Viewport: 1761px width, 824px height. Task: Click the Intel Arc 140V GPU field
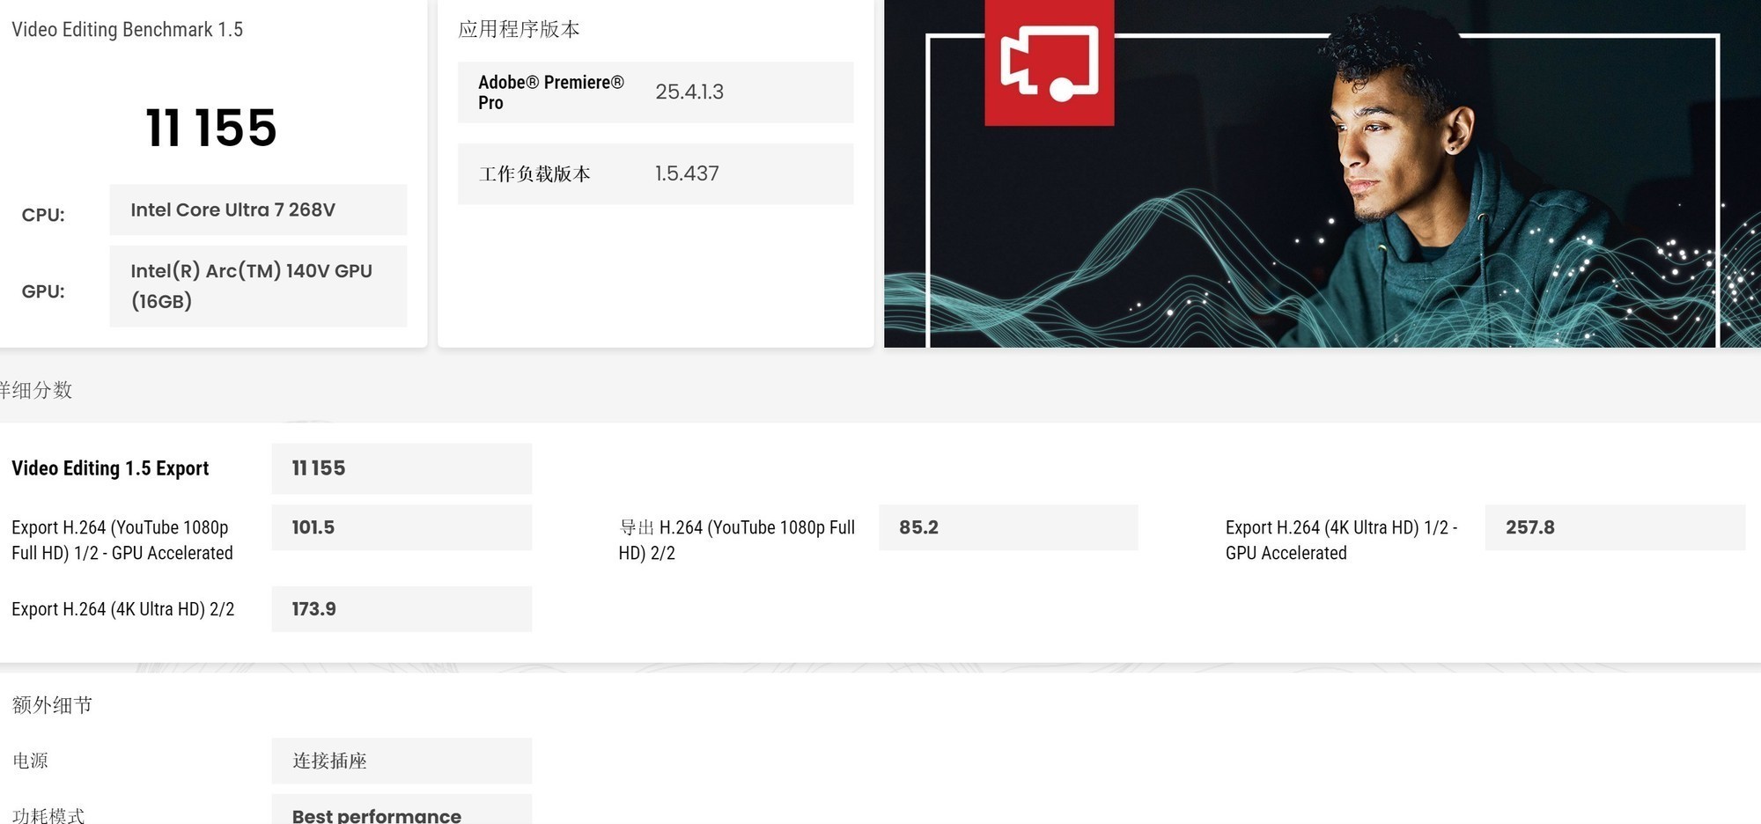pos(257,286)
